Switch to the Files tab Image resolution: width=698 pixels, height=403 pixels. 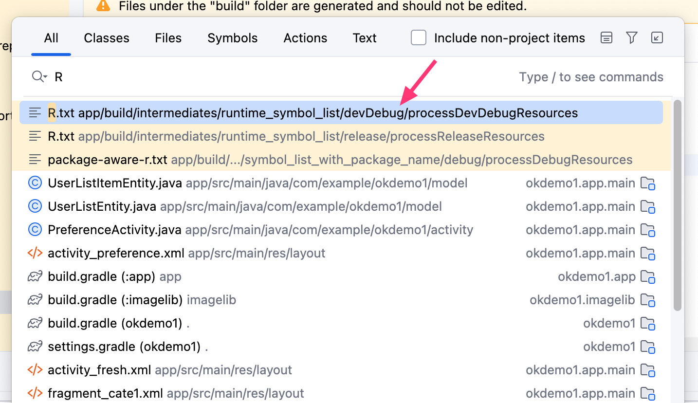pos(168,38)
